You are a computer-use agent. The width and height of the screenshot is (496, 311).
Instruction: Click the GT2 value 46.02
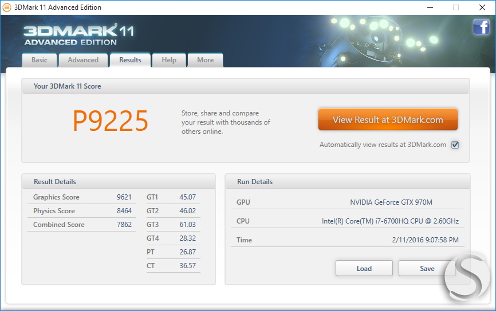[188, 211]
